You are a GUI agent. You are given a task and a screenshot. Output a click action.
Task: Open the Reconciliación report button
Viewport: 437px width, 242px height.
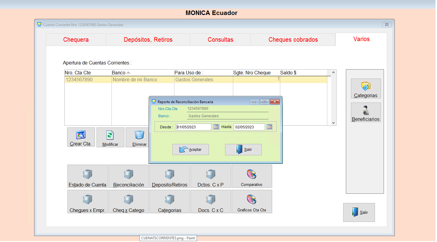pos(129,176)
